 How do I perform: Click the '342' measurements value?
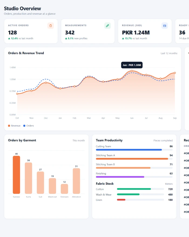pos(70,33)
